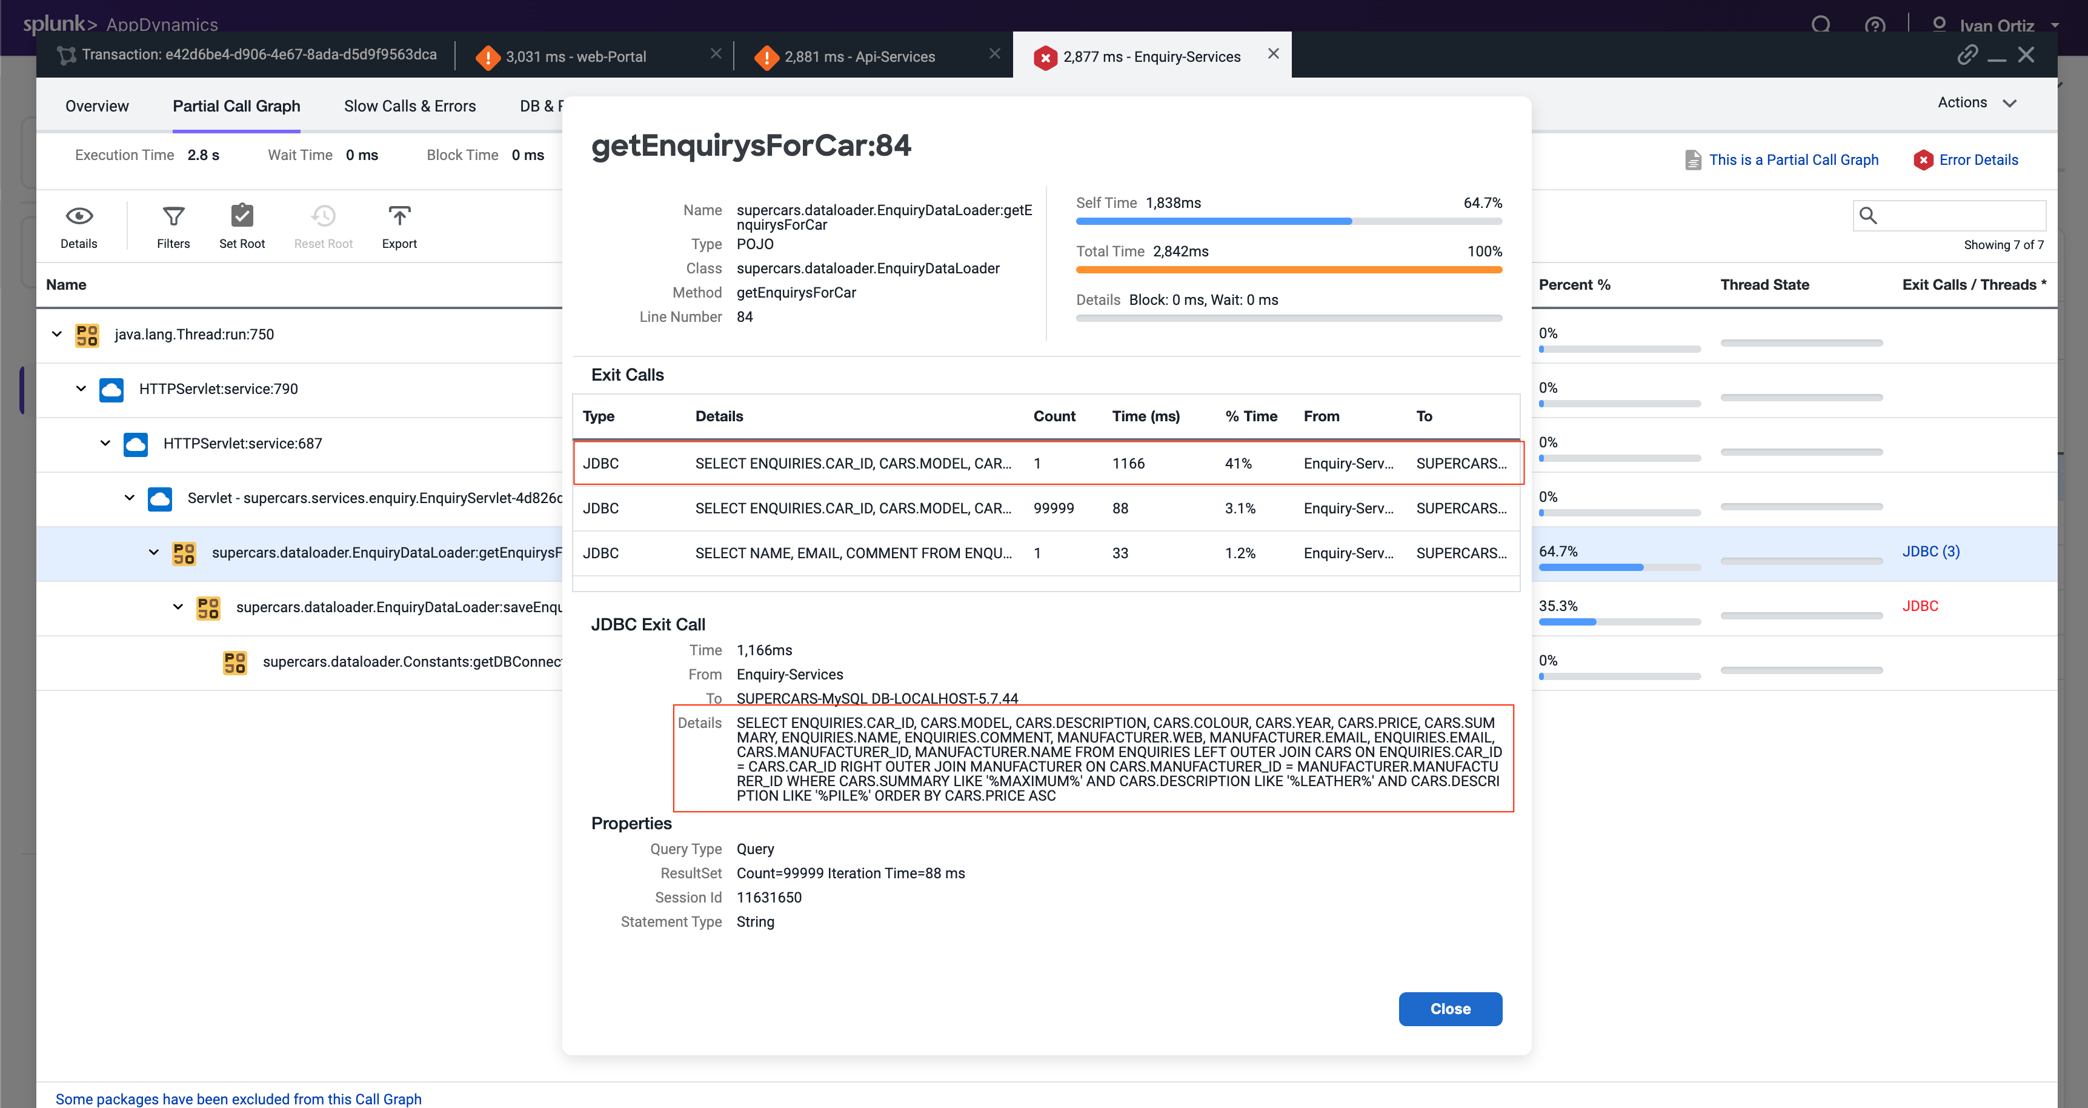Open the help question mark icon
The height and width of the screenshot is (1108, 2088).
click(x=1874, y=25)
